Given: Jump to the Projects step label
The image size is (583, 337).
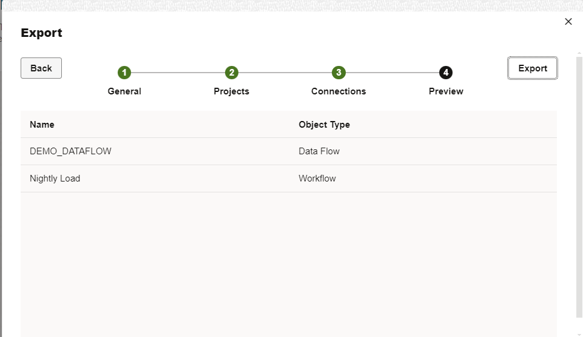Looking at the screenshot, I should coord(231,91).
